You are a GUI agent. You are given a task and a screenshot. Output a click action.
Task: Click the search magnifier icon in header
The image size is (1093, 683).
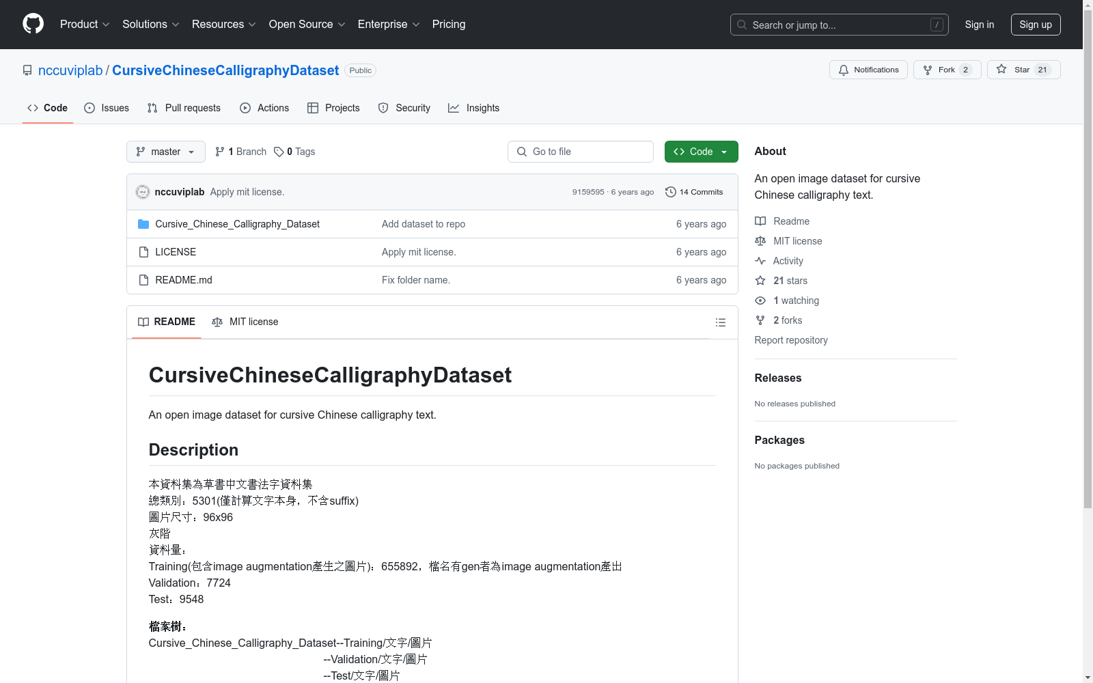click(x=742, y=25)
